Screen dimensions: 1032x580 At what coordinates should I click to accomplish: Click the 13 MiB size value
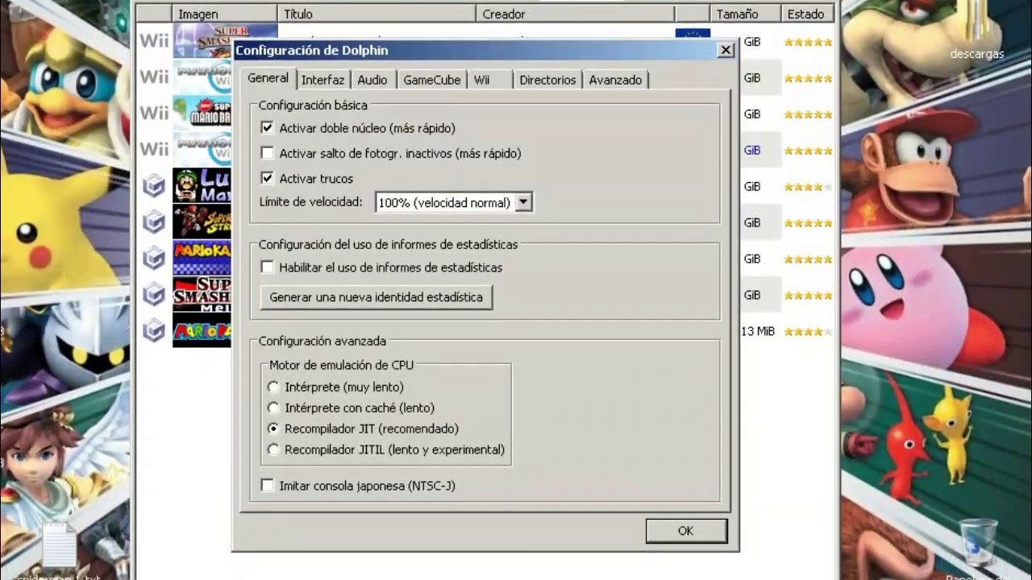click(x=758, y=331)
